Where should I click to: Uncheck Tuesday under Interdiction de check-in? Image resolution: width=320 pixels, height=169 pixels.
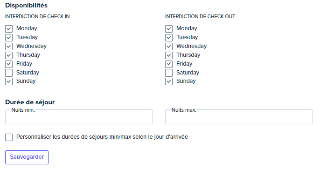(x=9, y=37)
